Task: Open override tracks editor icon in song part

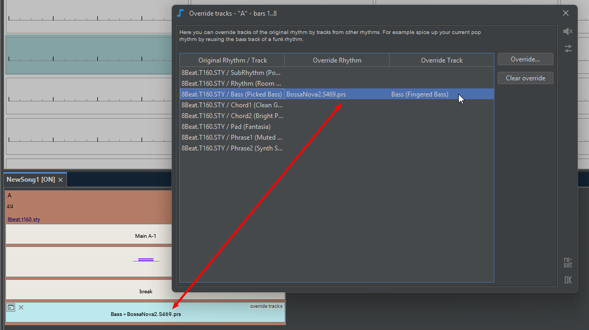Action: pos(11,307)
